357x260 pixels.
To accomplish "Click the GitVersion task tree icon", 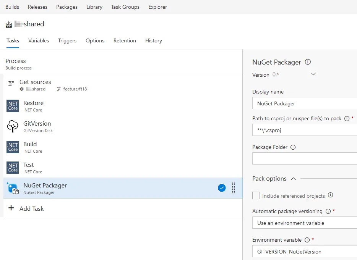I will coord(13,126).
